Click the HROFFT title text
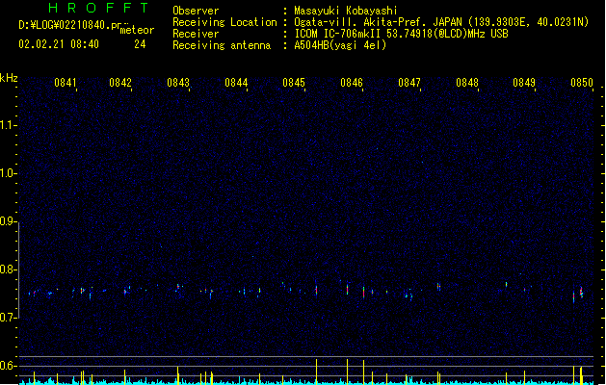Image resolution: width=606 pixels, height=385 pixels. click(98, 8)
